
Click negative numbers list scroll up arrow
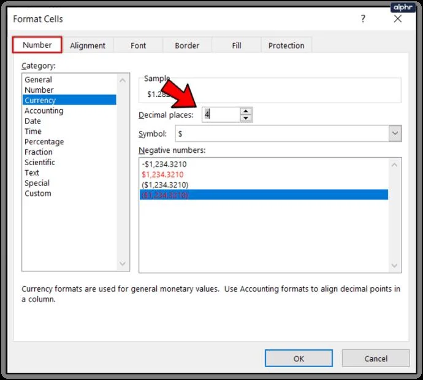pos(394,165)
